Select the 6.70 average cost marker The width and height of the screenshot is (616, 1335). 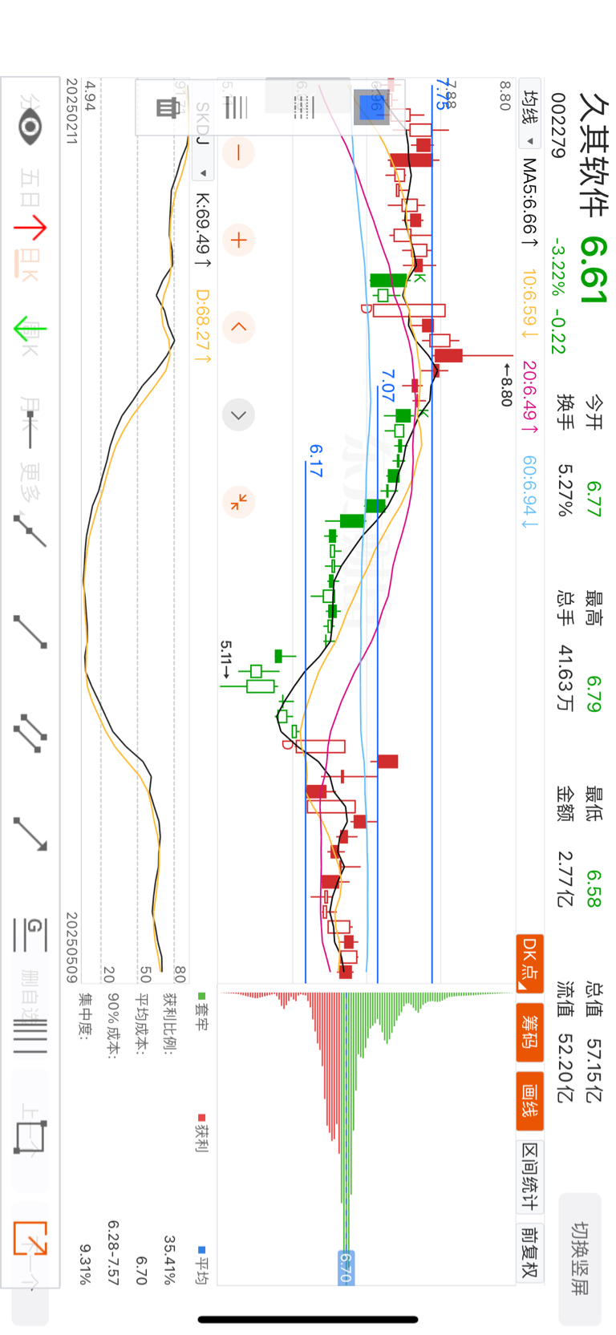[x=346, y=1268]
